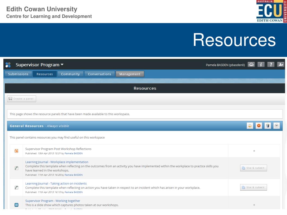The width and height of the screenshot is (287, 215).
Task: Delete the General Resources panel via trash icon
Action: tap(268, 126)
